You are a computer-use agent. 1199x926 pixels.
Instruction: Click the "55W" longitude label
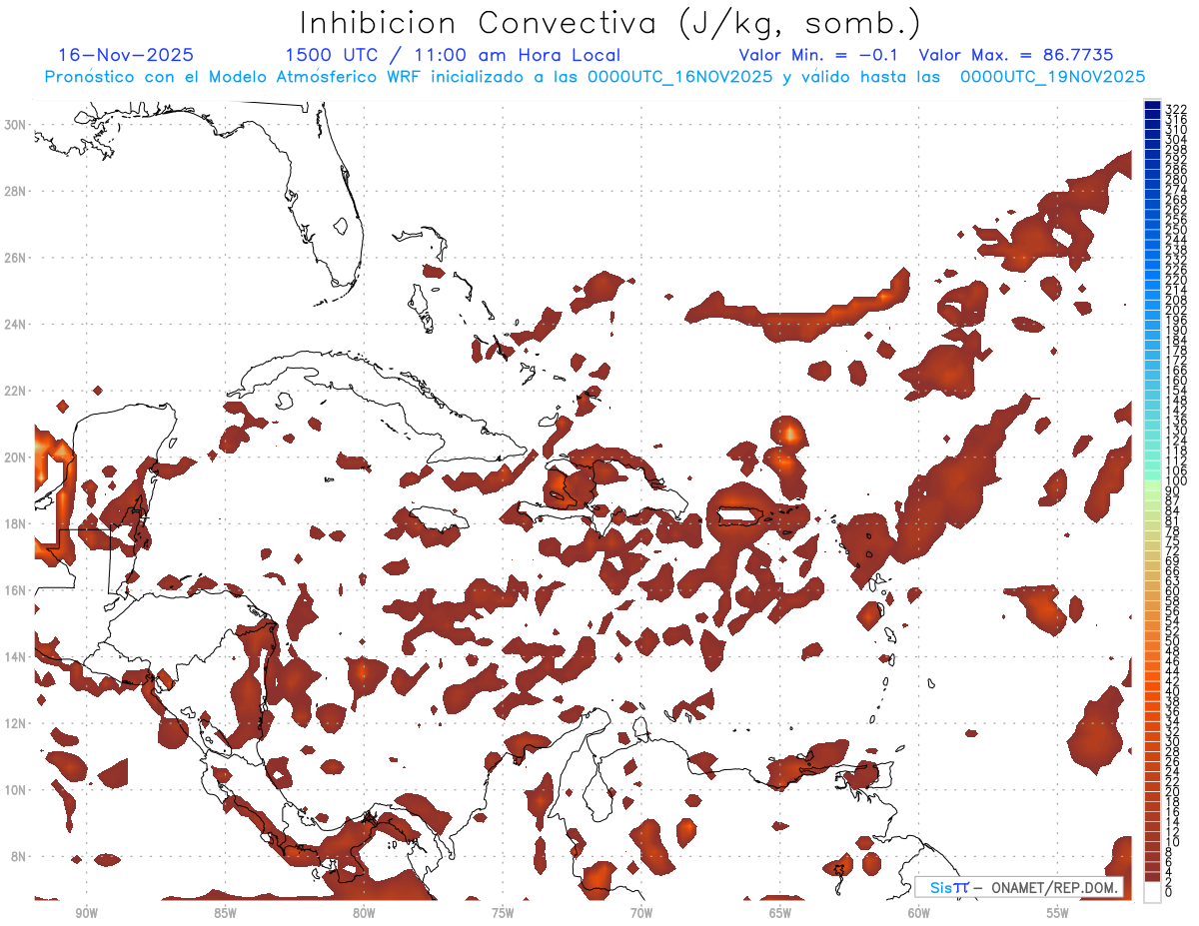click(x=1058, y=913)
